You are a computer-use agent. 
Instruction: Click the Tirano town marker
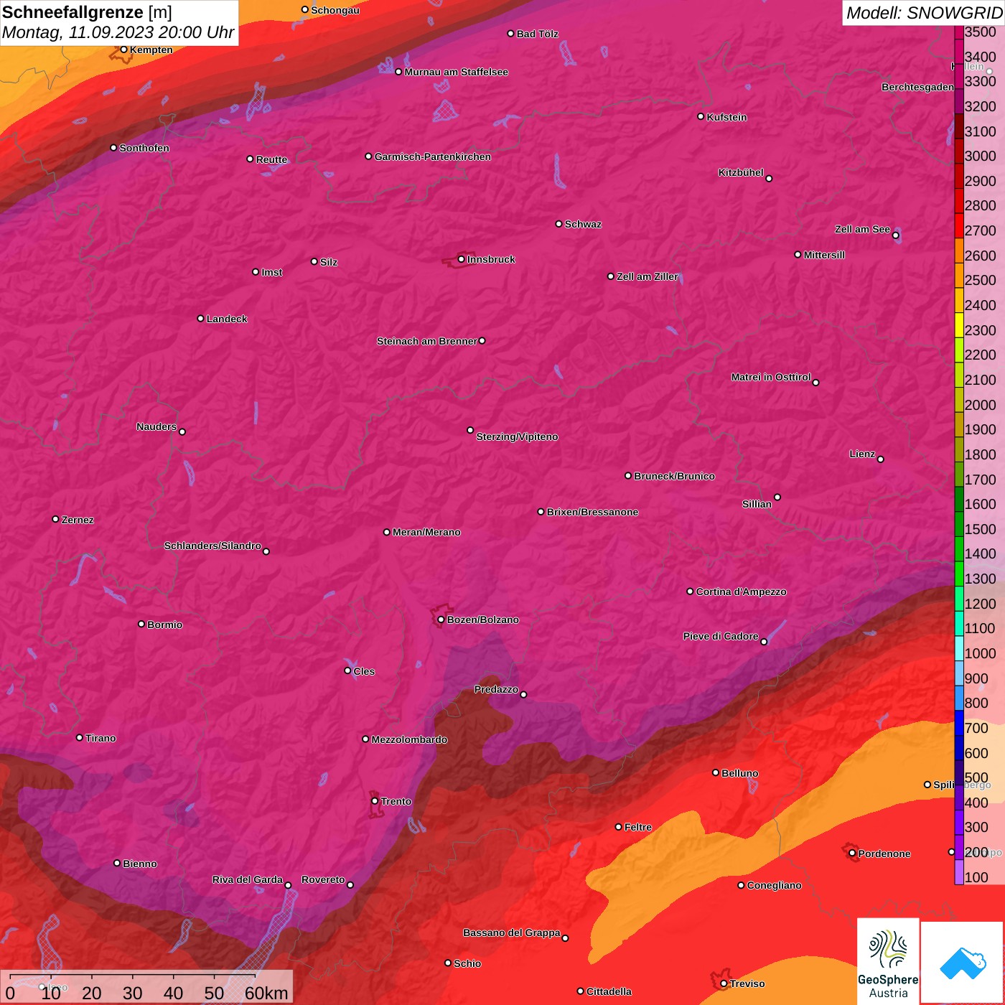click(80, 737)
